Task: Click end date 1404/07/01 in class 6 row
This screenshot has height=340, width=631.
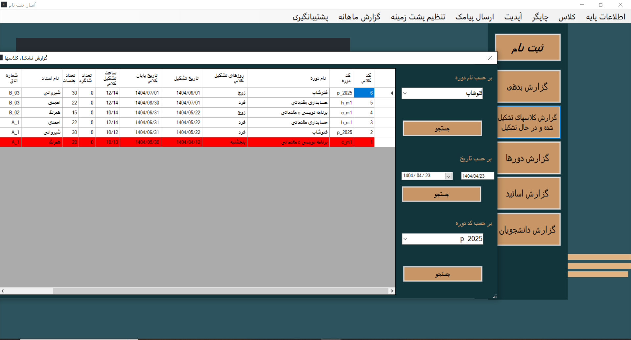Action: coord(141,93)
